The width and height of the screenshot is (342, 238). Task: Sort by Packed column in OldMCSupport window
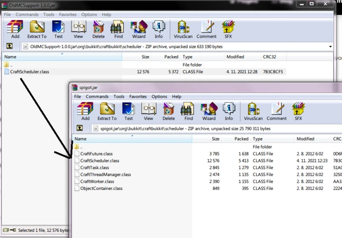(x=166, y=57)
